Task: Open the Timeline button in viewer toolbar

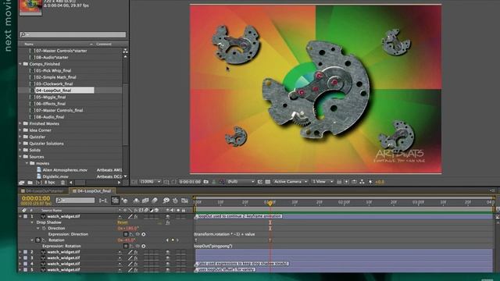Action: click(x=354, y=182)
